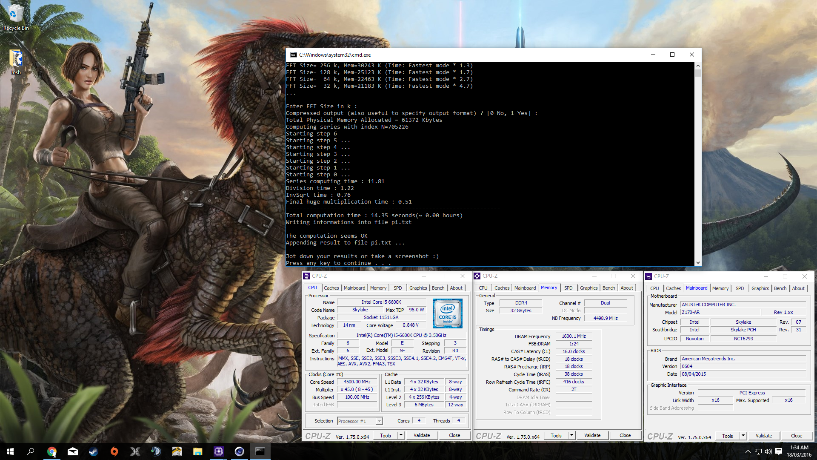Click the memory Size value 32 GBytes
Screen dimensions: 817x460
[x=521, y=310]
